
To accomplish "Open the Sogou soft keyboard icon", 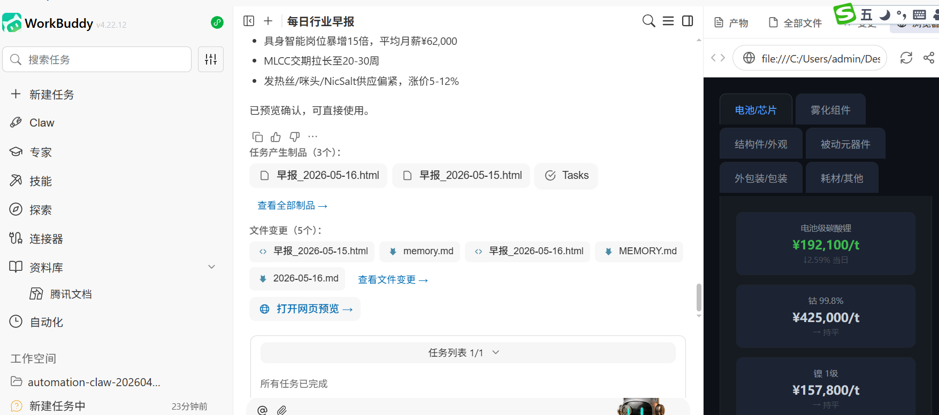I will 919,15.
